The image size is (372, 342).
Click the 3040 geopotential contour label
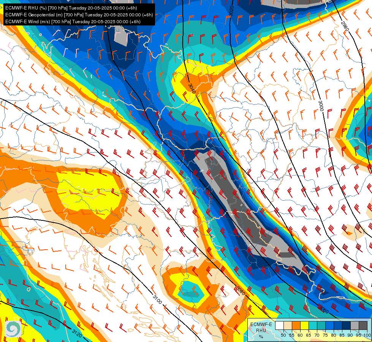click(192, 89)
